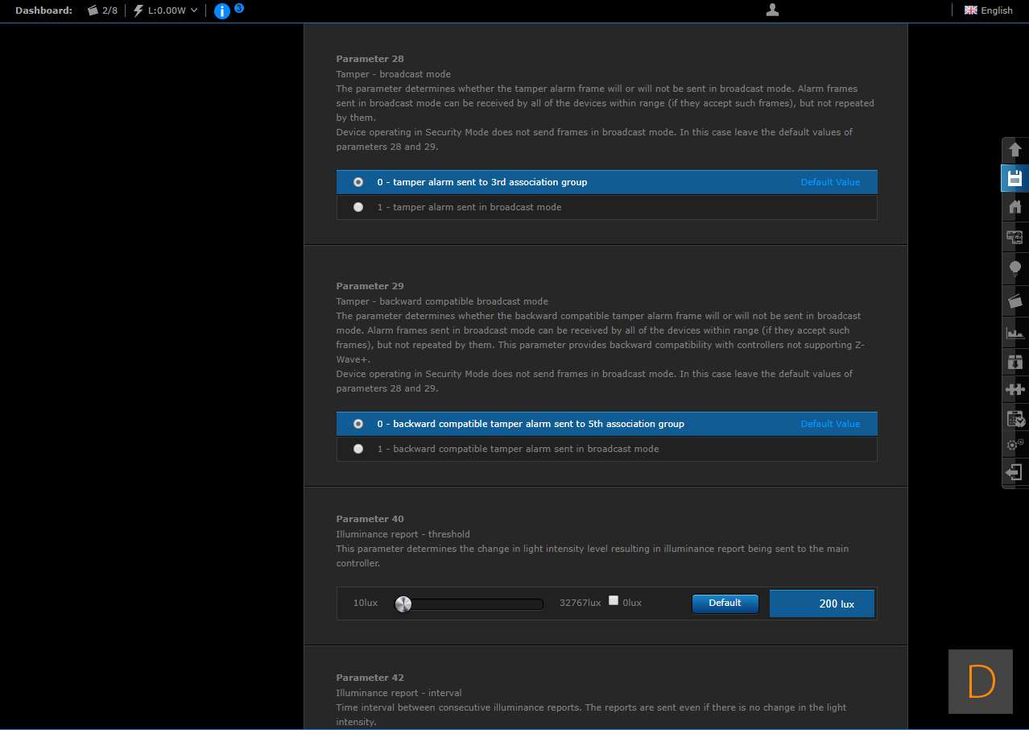Select backward compatible alarm in broadcast mode
Screen dimensions: 1029x730
[358, 449]
